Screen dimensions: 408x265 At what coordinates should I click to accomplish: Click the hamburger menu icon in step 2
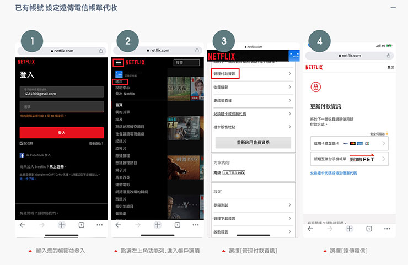tap(119, 62)
